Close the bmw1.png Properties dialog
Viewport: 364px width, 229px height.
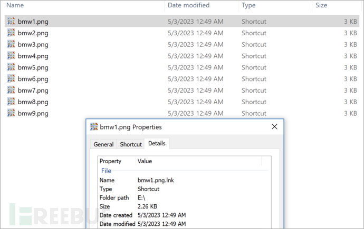point(274,127)
